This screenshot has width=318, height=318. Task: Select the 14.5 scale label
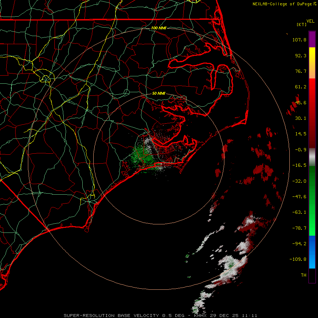pyautogui.click(x=301, y=134)
